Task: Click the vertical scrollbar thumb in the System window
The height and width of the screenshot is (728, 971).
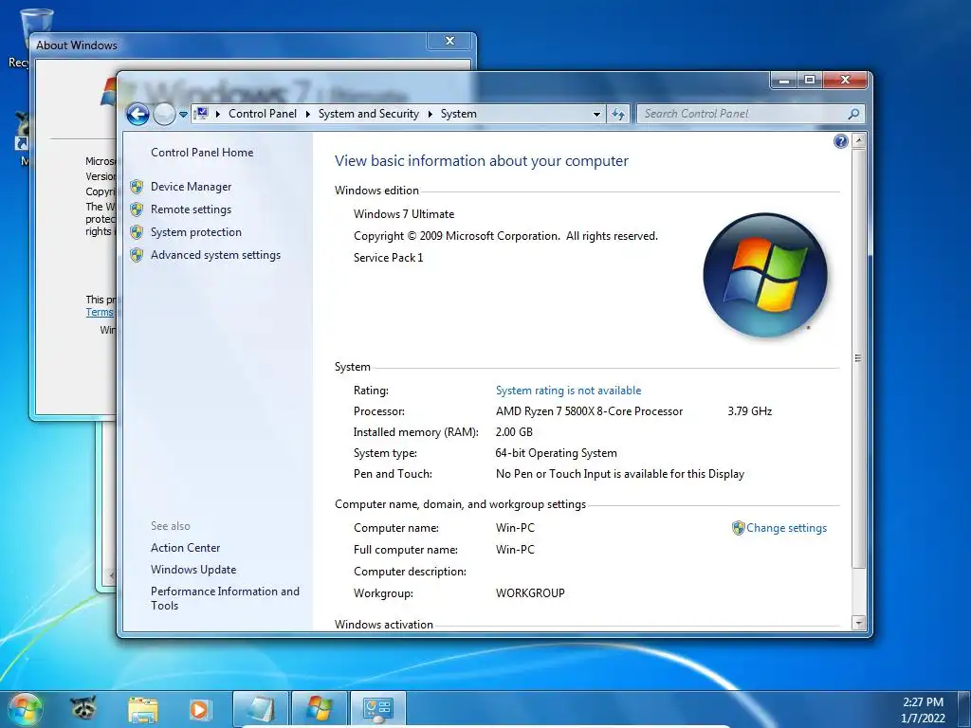Action: click(x=858, y=357)
